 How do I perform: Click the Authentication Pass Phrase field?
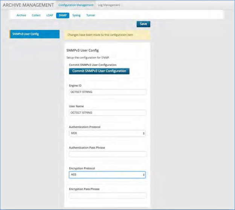[x=108, y=154]
